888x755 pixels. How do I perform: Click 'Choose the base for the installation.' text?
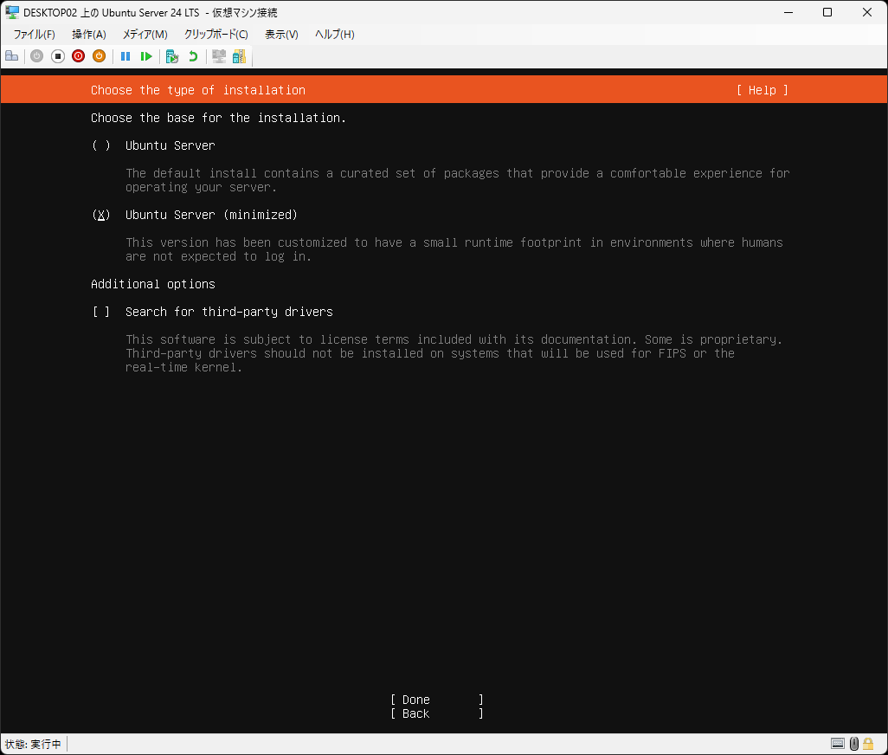tap(218, 118)
